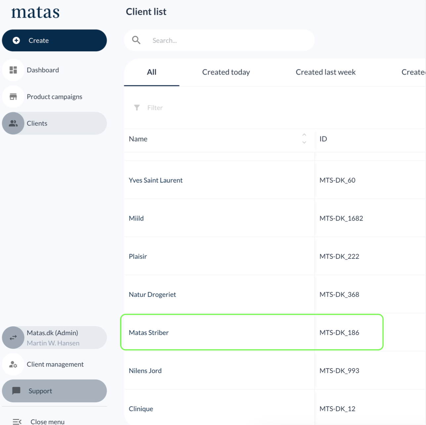The width and height of the screenshot is (426, 425).
Task: Click the Close menu collapse icon
Action: tap(17, 422)
